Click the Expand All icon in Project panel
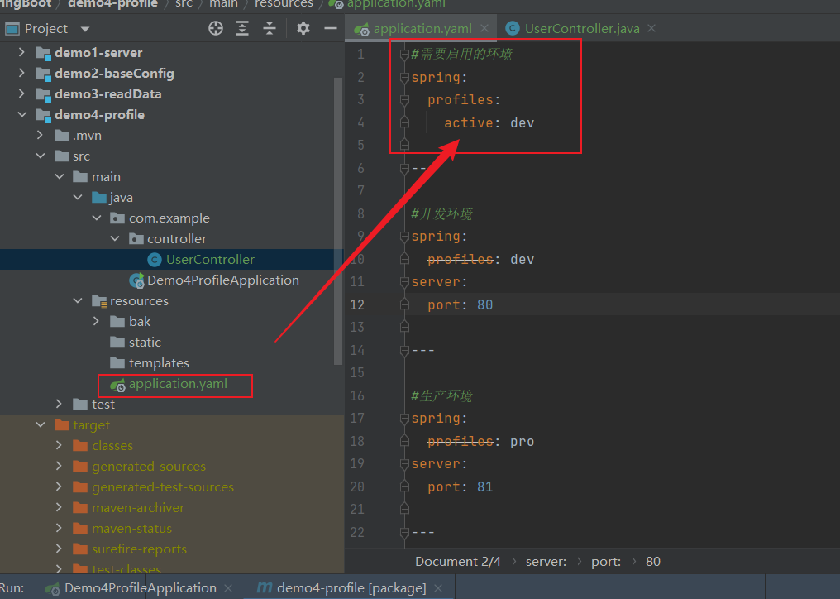This screenshot has height=599, width=840. click(x=242, y=28)
